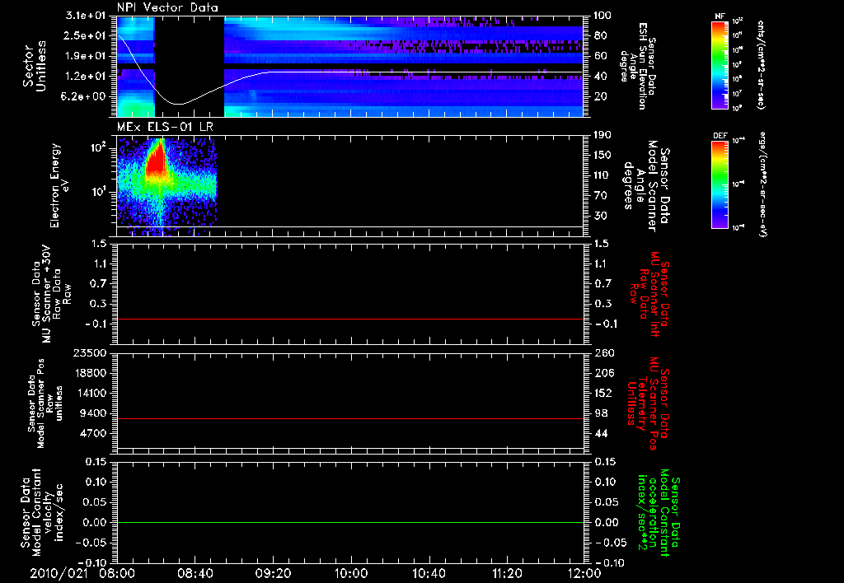
Task: Click the 18800 scanner position tick value
Action: (x=90, y=373)
